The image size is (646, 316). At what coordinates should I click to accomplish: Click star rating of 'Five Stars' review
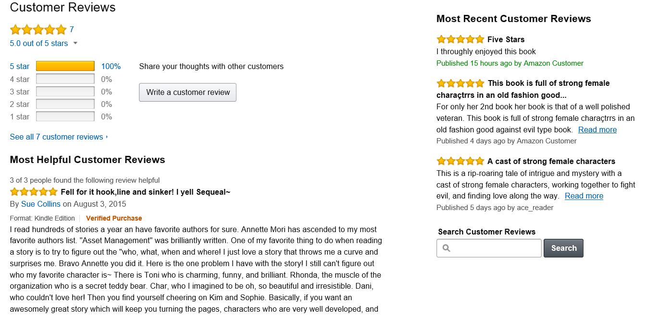coord(460,39)
